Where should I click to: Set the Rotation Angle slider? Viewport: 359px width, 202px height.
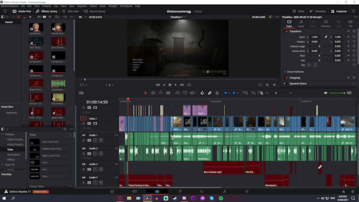pos(319,46)
